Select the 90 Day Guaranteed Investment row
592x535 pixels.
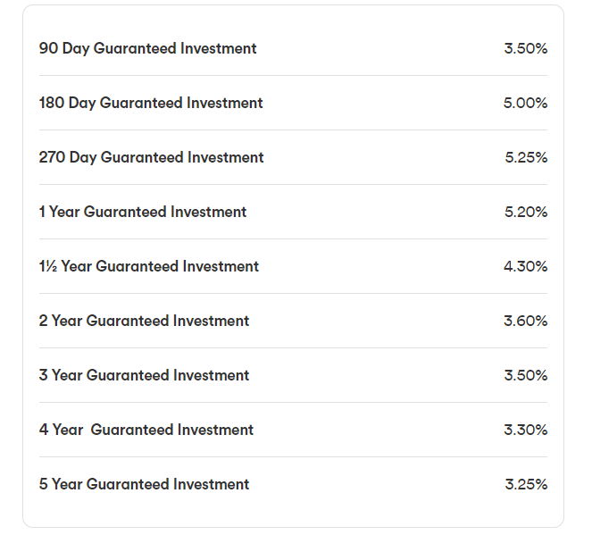pyautogui.click(x=293, y=48)
